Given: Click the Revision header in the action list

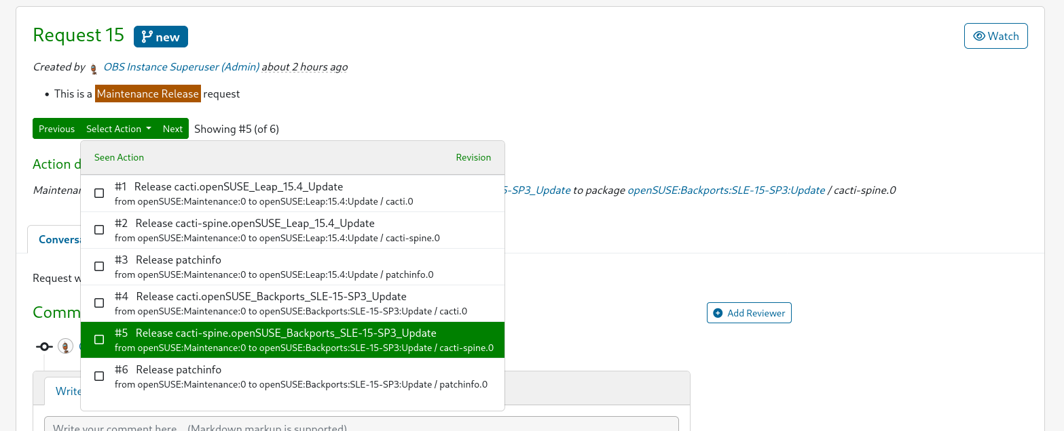Looking at the screenshot, I should (473, 157).
